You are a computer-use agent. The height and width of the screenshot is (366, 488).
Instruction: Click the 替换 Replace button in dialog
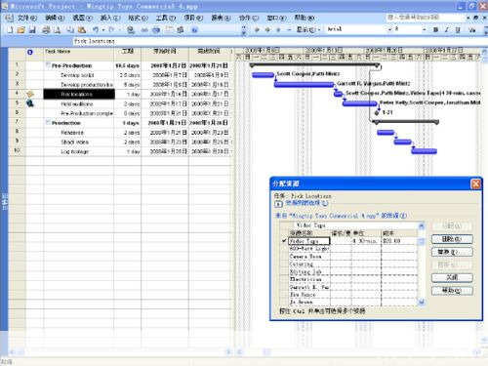(452, 252)
